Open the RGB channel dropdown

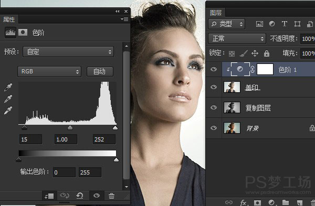[x=49, y=71]
